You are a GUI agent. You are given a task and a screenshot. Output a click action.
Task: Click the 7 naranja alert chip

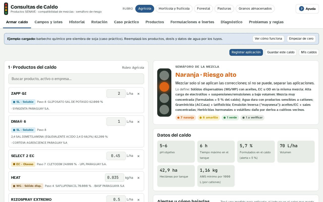pyautogui.click(x=186, y=117)
